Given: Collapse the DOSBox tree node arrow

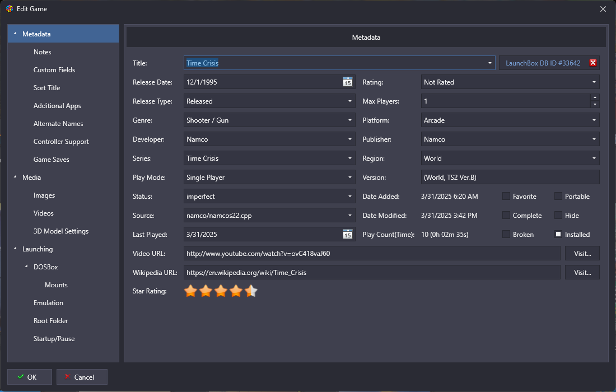Looking at the screenshot, I should [26, 267].
